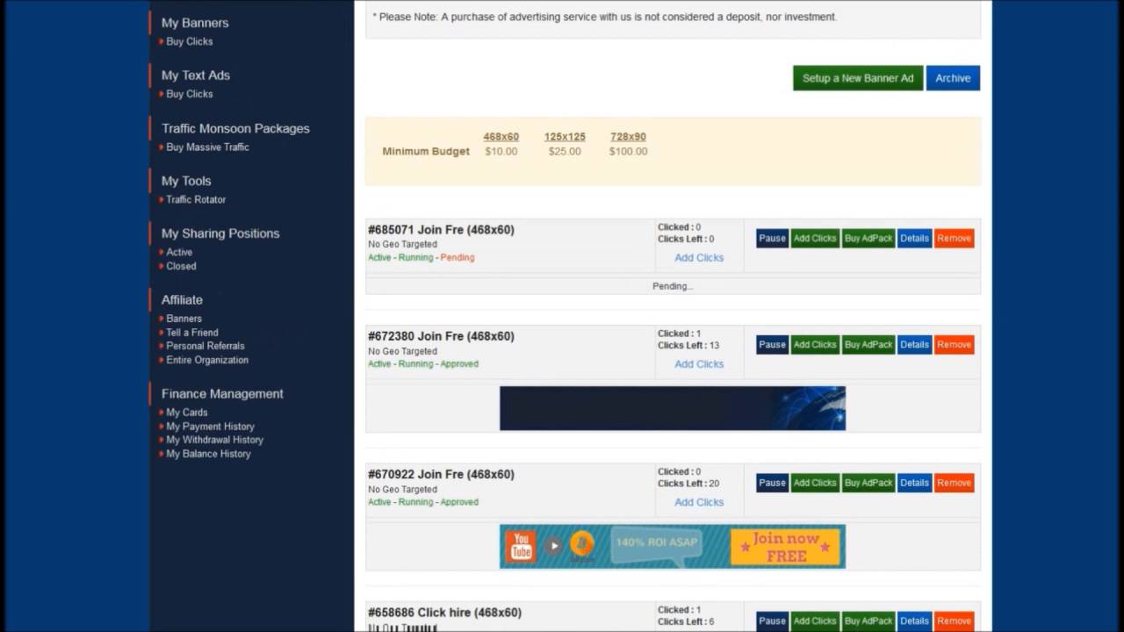
Task: Click the #672380 Join Fre (468x60) title
Action: pos(441,336)
